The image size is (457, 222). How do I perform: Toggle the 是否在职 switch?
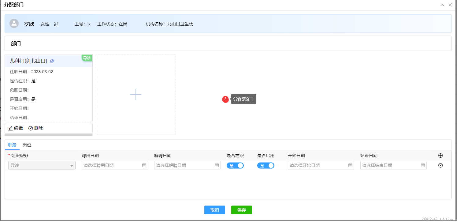(x=235, y=166)
